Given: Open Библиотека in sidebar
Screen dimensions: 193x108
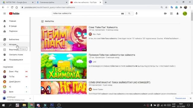Looking at the screenshot, I should 15,39.
